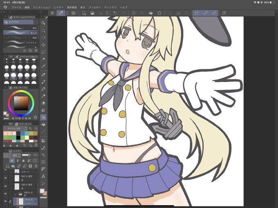Viewport: 278px width, 208px height.
Task: Open the blending mode 通常 dropdown
Action: pos(16,155)
